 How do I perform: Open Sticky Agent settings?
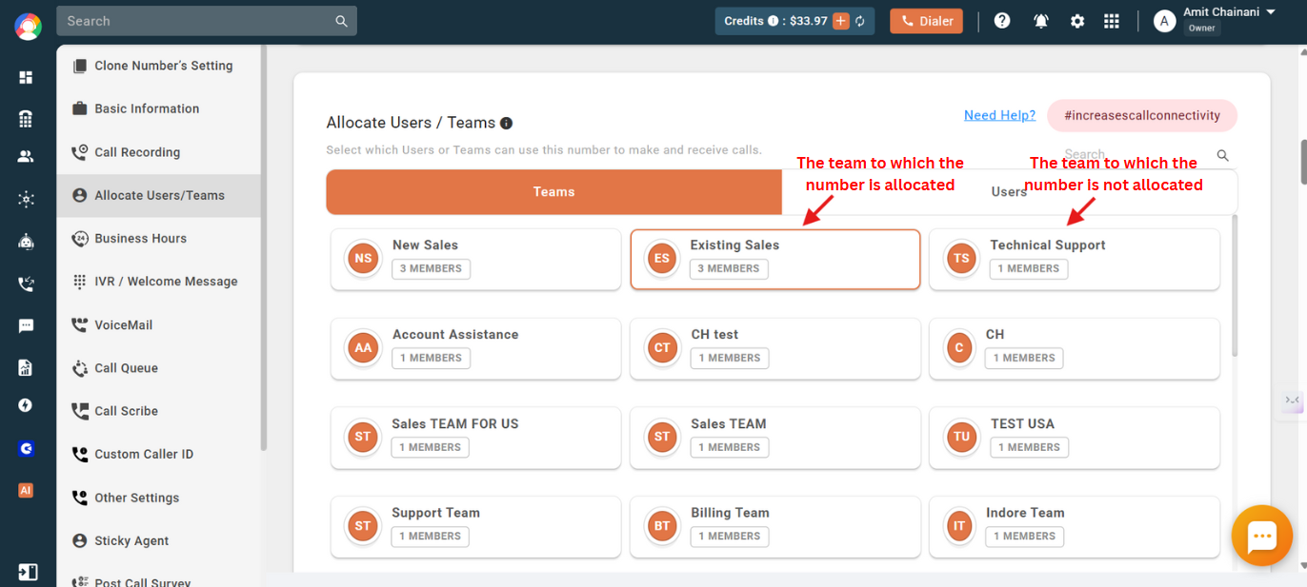pos(158,540)
